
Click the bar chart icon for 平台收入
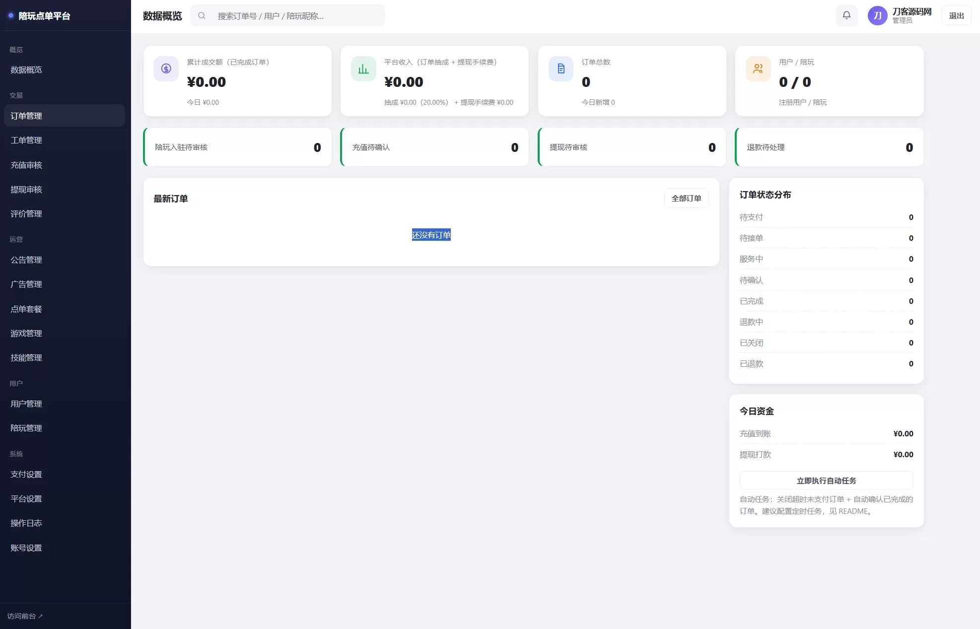(x=363, y=69)
